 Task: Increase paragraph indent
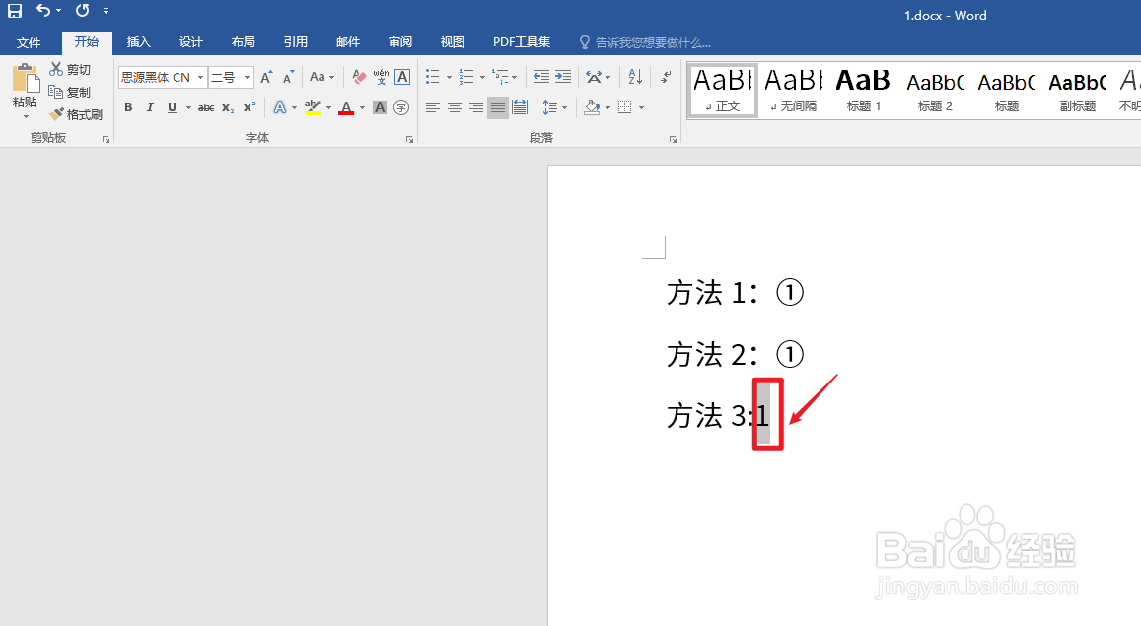(x=563, y=77)
